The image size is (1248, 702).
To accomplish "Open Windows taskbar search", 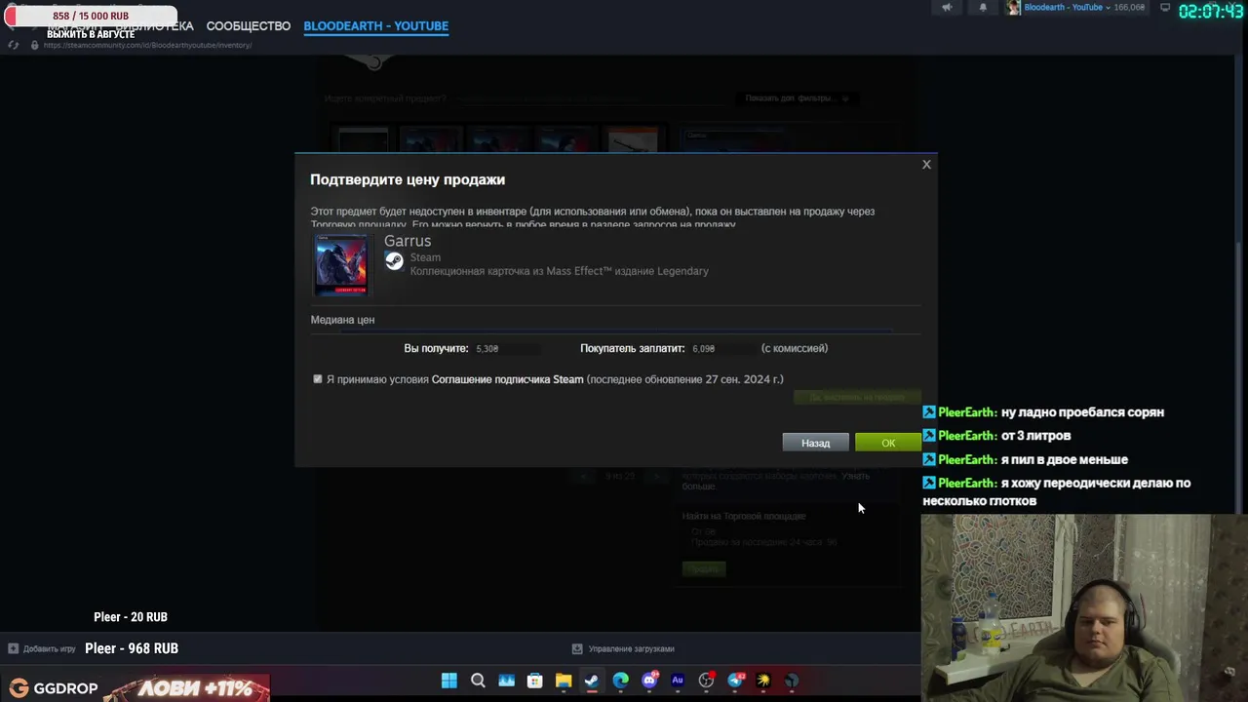I will tap(478, 681).
